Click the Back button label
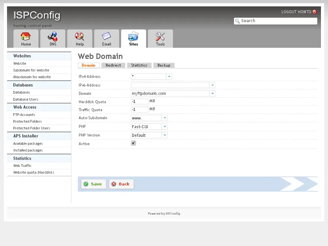 point(124,184)
